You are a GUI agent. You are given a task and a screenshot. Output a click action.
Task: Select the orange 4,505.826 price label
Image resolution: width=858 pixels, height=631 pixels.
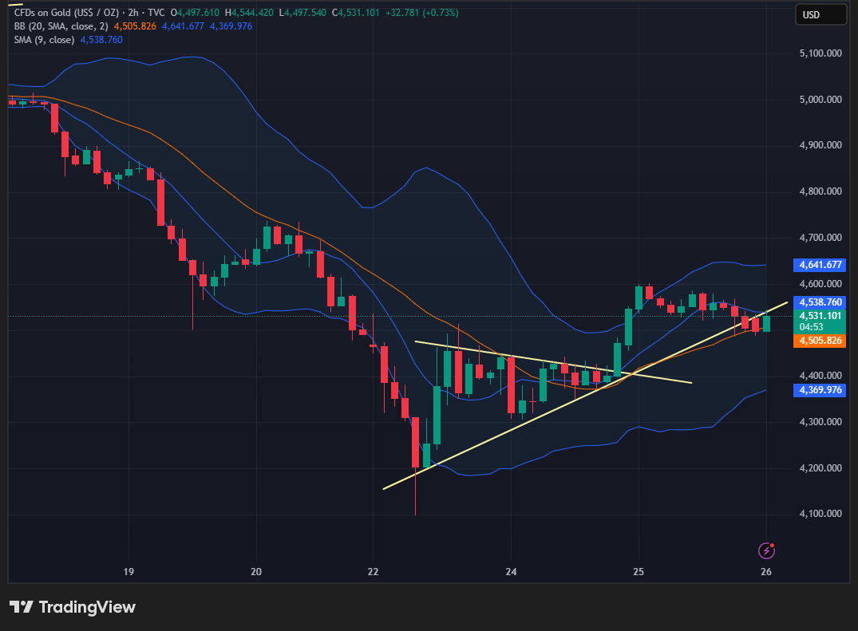[820, 341]
